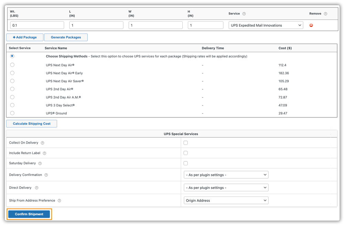Screen dimensions: 344x225
Task: Click the 65.48 cost value
Action: click(283, 89)
